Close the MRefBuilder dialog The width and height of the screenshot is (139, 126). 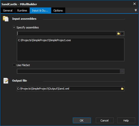coord(135,4)
